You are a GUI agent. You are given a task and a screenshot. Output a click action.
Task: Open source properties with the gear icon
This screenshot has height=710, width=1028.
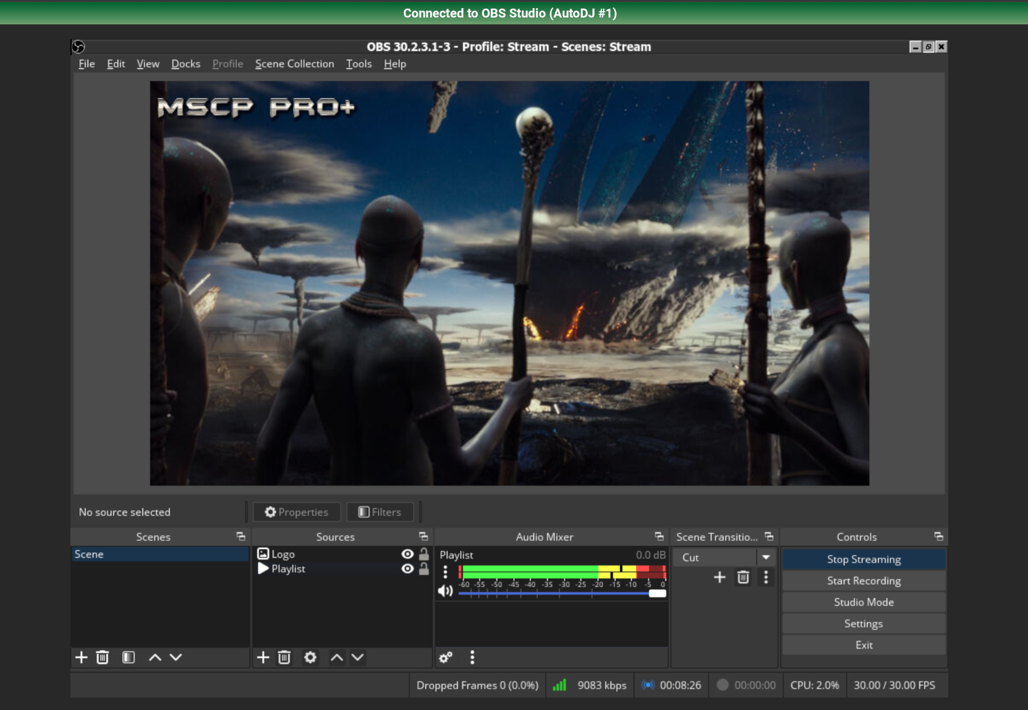click(x=310, y=657)
